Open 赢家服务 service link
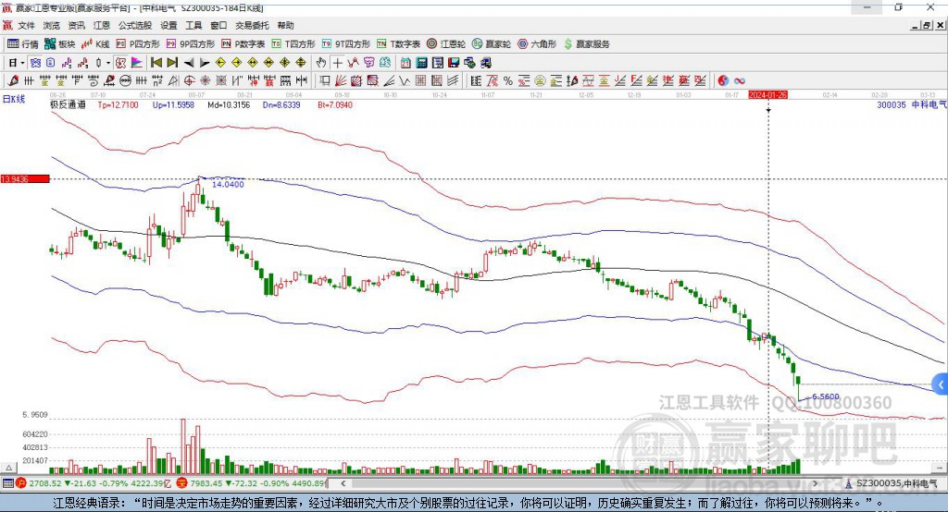The image size is (948, 512). 586,44
